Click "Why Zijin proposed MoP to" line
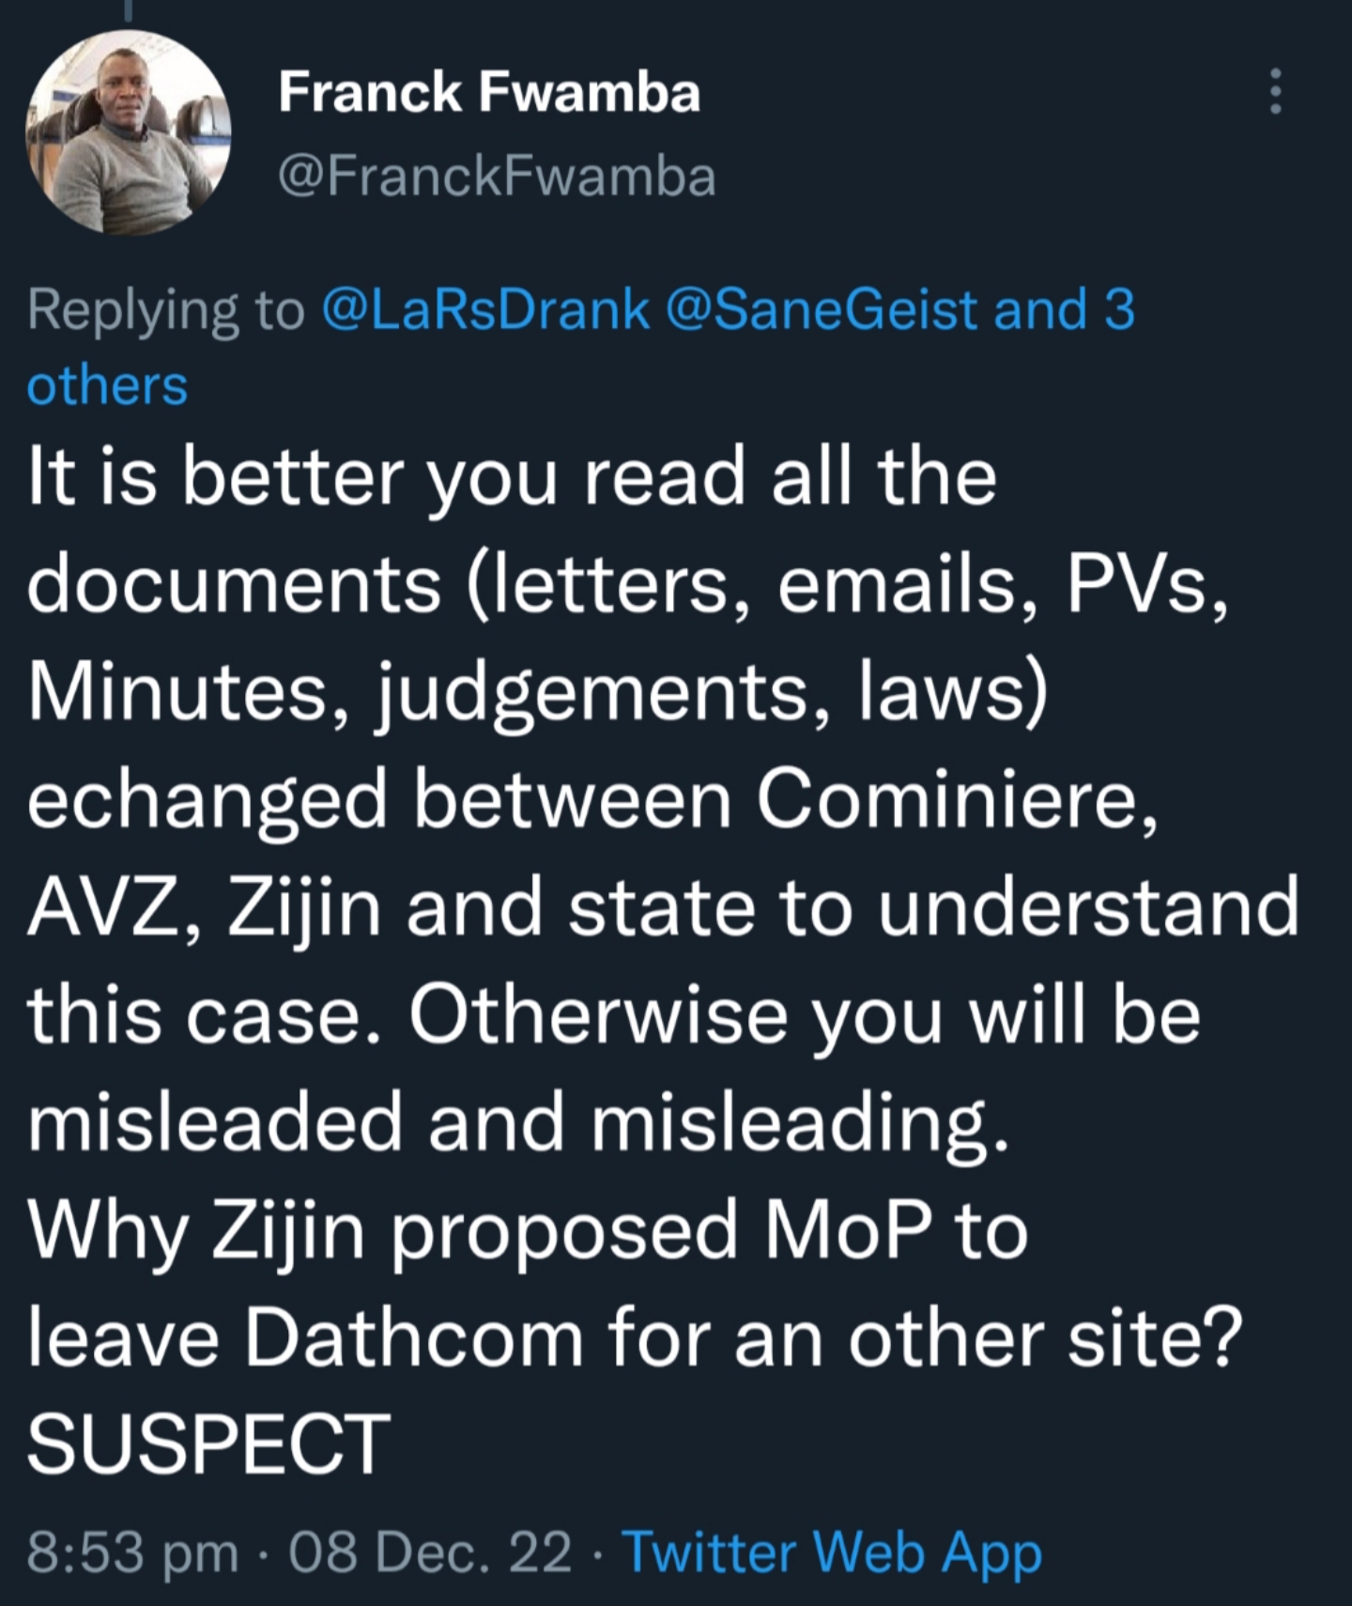The image size is (1352, 1606). click(x=528, y=1230)
